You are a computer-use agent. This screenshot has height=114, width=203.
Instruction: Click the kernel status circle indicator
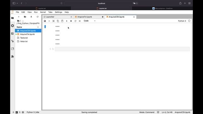189,21
